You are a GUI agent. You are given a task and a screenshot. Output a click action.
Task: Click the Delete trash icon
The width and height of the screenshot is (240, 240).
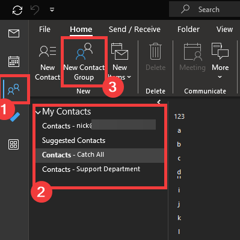(x=155, y=57)
